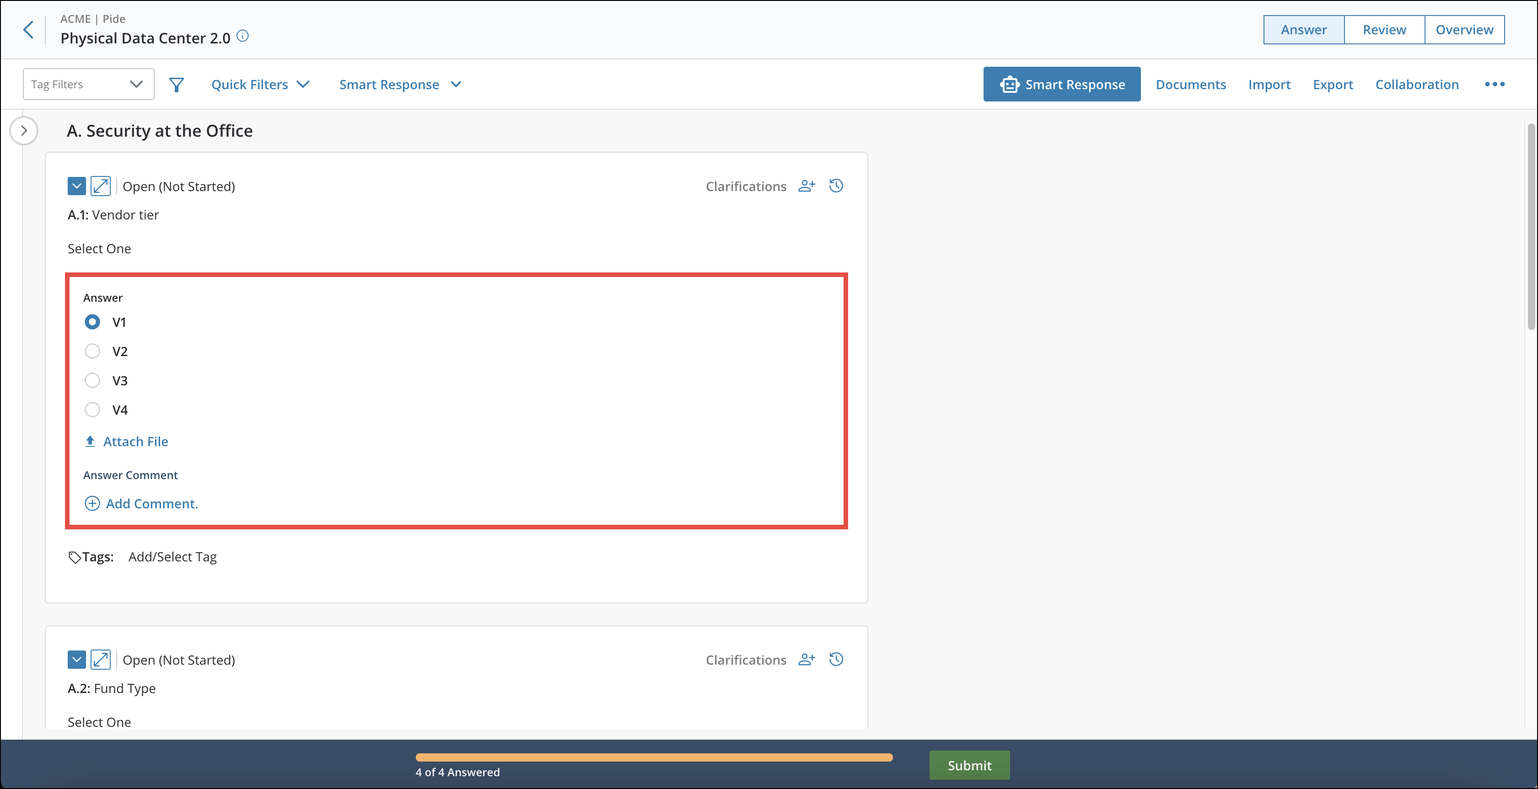Click the filter funnel icon
This screenshot has width=1538, height=789.
(x=176, y=84)
